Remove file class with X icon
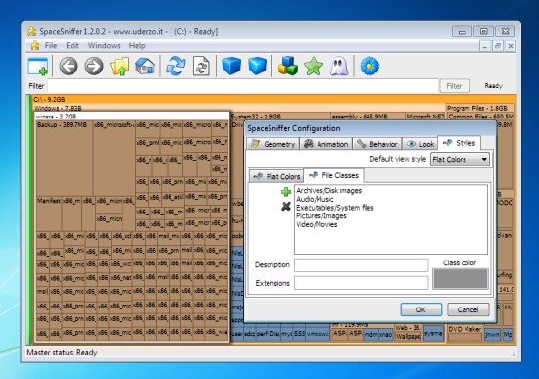 click(x=286, y=207)
